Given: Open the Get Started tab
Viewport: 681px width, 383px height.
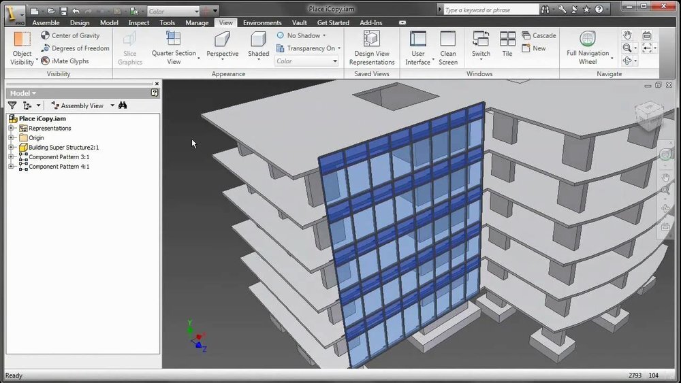Looking at the screenshot, I should click(333, 22).
